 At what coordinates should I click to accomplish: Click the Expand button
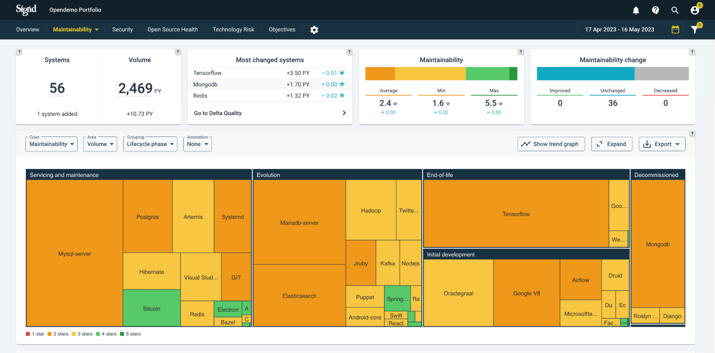click(x=612, y=144)
